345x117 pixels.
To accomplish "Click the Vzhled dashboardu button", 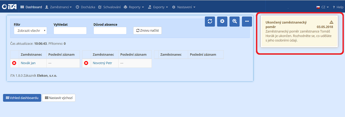I will (22, 98).
